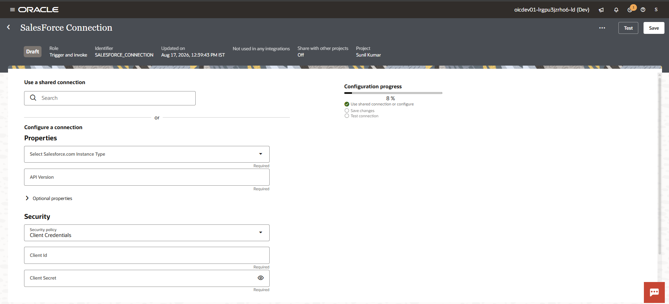Click Not used in any integrations text
This screenshot has height=304, width=669.
coord(261,49)
